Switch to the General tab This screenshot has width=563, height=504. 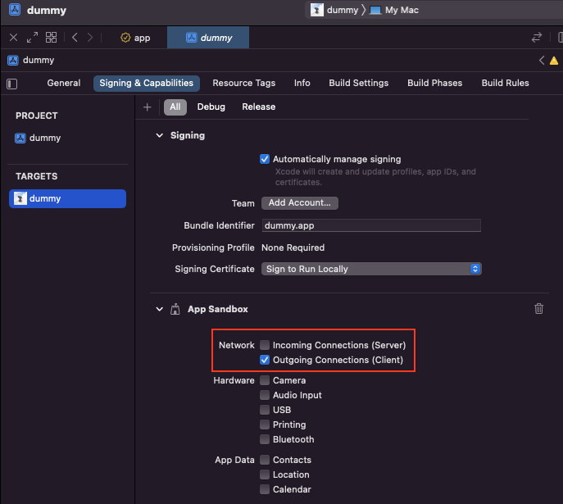pyautogui.click(x=64, y=84)
